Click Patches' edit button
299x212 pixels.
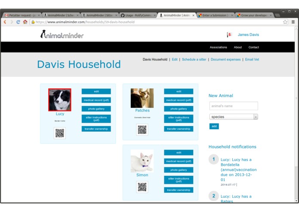(x=179, y=91)
